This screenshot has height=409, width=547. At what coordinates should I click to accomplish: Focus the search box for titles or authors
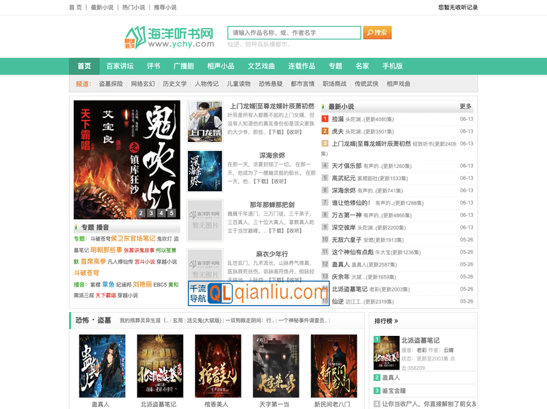(294, 33)
